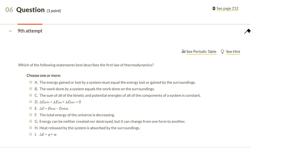
Task: Open the See Periodic Table link
Action: click(x=201, y=52)
